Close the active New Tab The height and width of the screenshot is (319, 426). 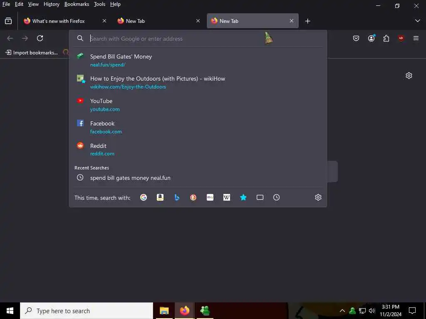pos(292,21)
